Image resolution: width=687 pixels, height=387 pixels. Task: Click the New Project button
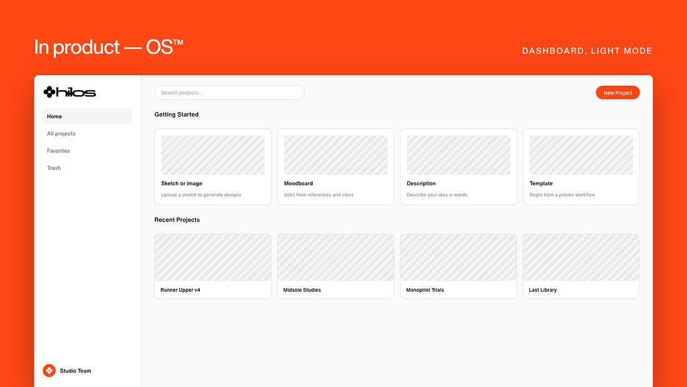click(x=618, y=93)
